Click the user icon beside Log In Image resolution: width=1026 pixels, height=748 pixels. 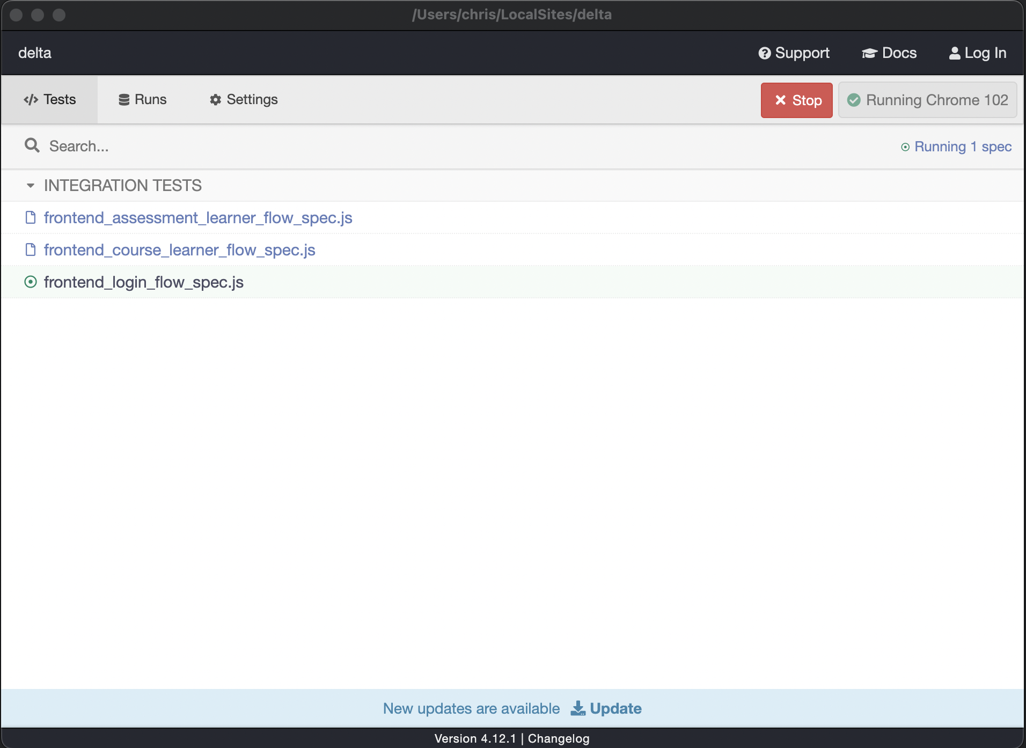pos(955,53)
